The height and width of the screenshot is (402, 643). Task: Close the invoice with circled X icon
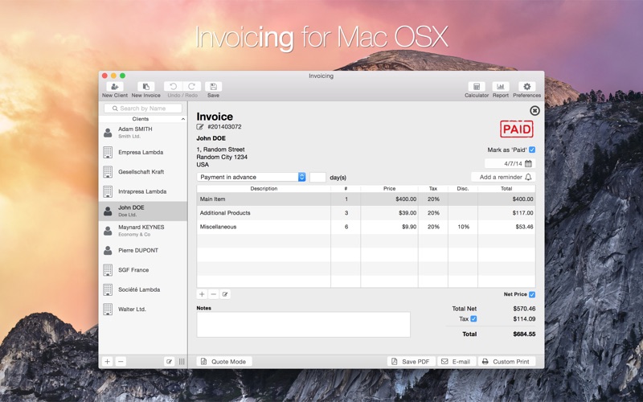534,110
